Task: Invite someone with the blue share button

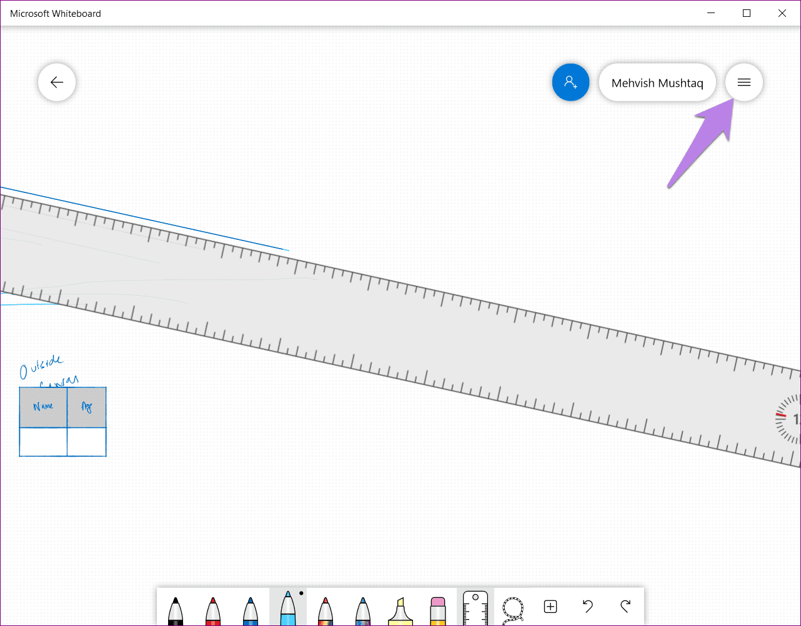Action: point(570,82)
